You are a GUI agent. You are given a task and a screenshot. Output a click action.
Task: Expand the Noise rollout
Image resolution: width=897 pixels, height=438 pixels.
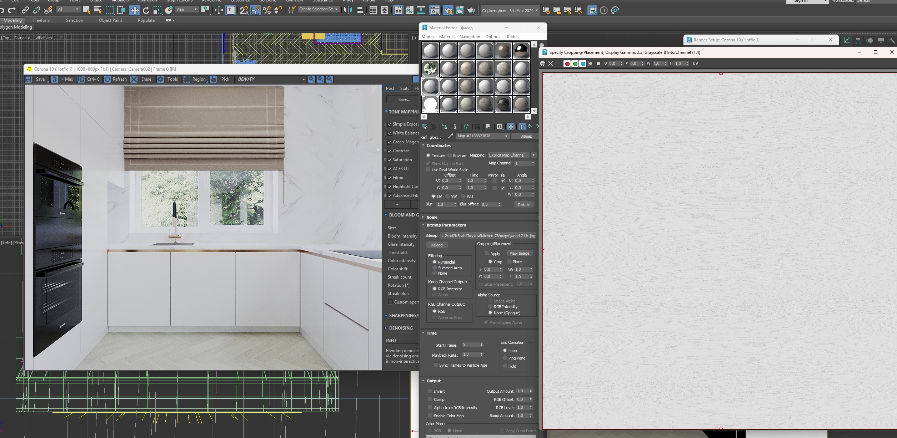pos(431,217)
